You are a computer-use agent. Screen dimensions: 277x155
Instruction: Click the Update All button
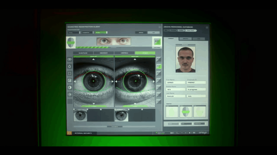(199, 124)
